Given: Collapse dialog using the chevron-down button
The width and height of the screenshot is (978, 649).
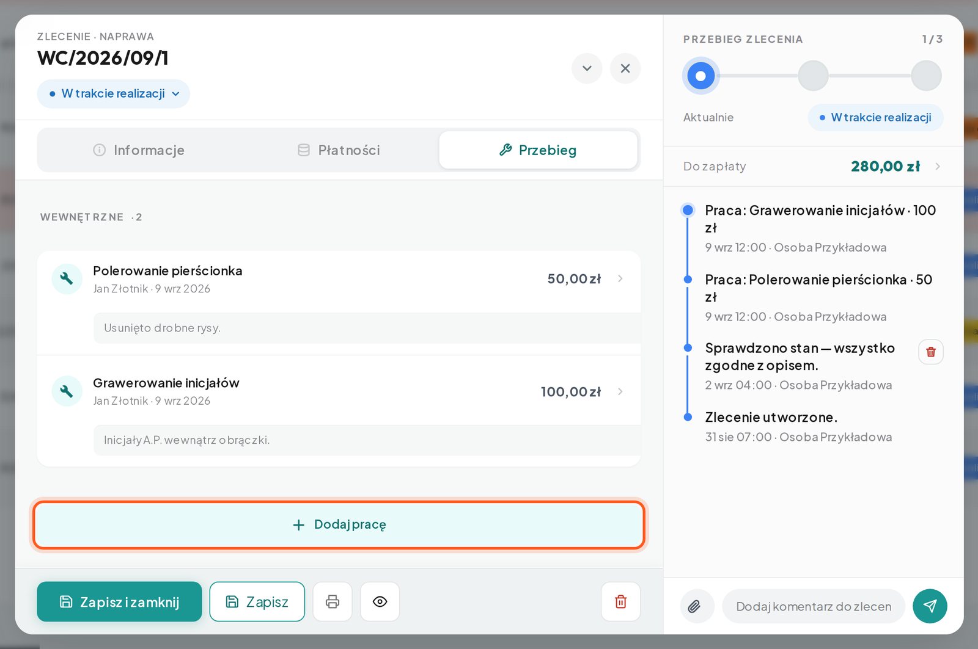Looking at the screenshot, I should click(587, 68).
